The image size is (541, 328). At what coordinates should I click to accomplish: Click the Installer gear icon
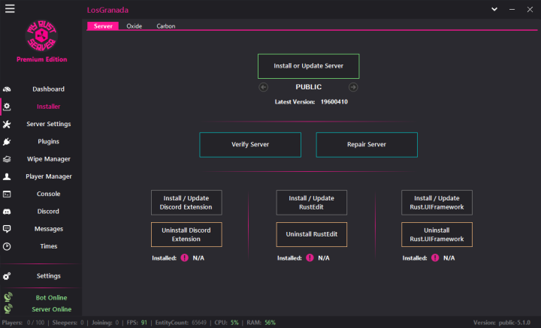pos(7,107)
